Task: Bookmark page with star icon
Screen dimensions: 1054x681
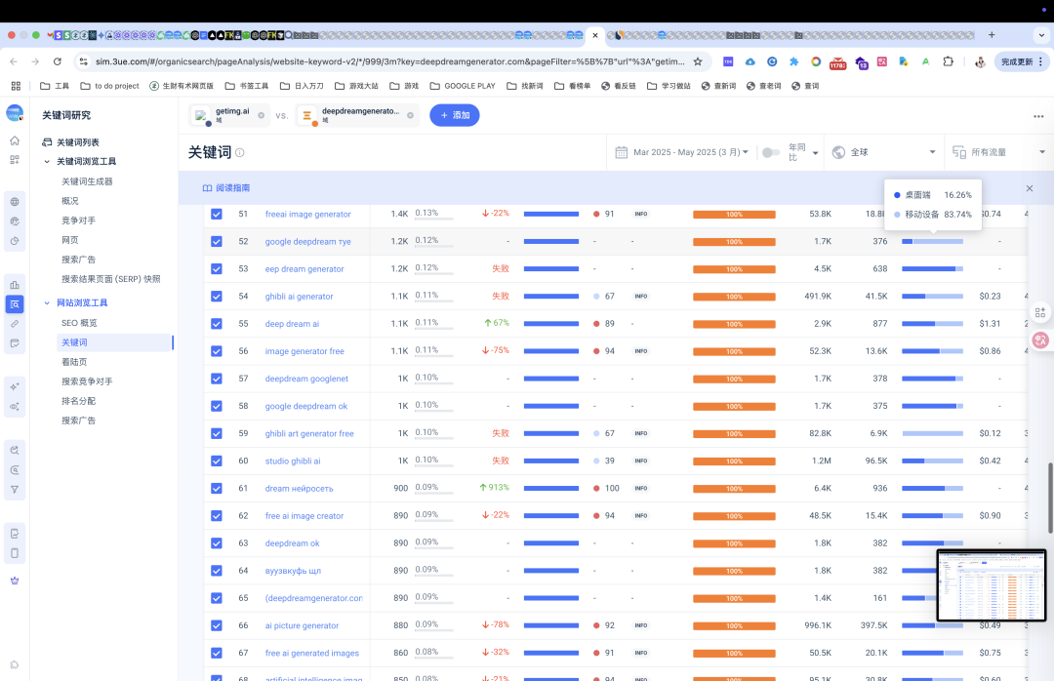Action: 698,61
